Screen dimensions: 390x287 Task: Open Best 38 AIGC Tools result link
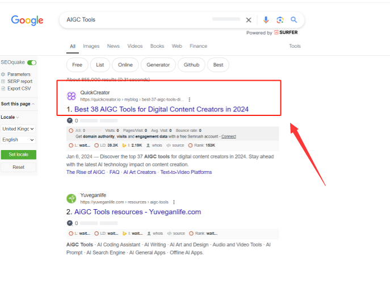point(161,109)
